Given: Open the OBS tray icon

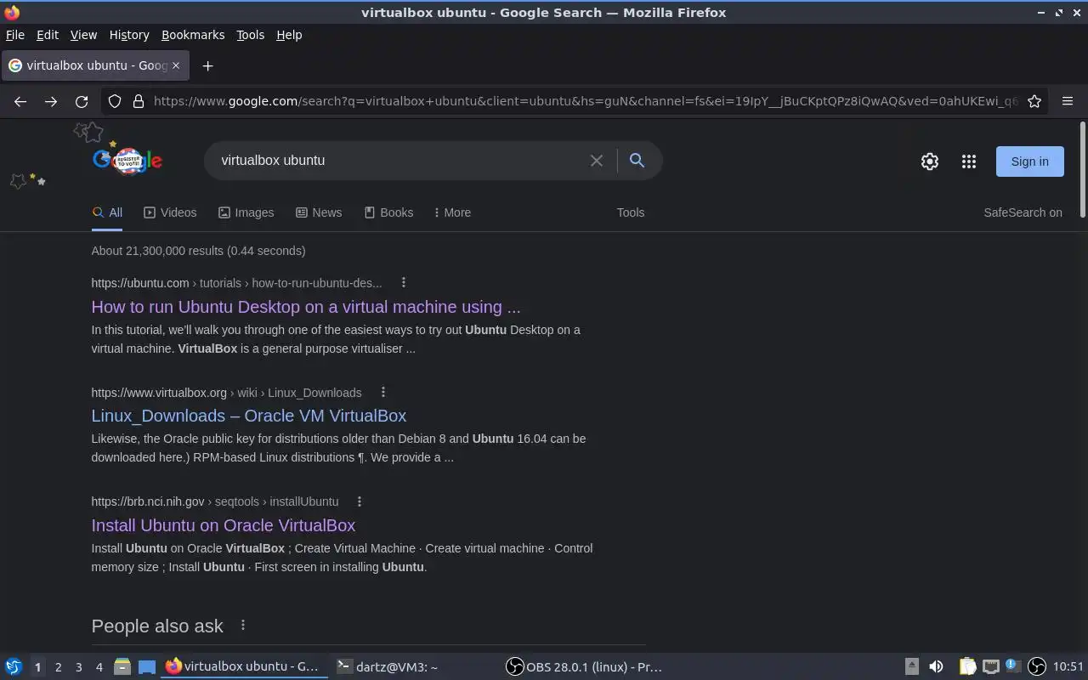Looking at the screenshot, I should [1036, 666].
